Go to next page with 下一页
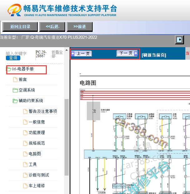Viewport: 190px width, 194px height. click(127, 53)
